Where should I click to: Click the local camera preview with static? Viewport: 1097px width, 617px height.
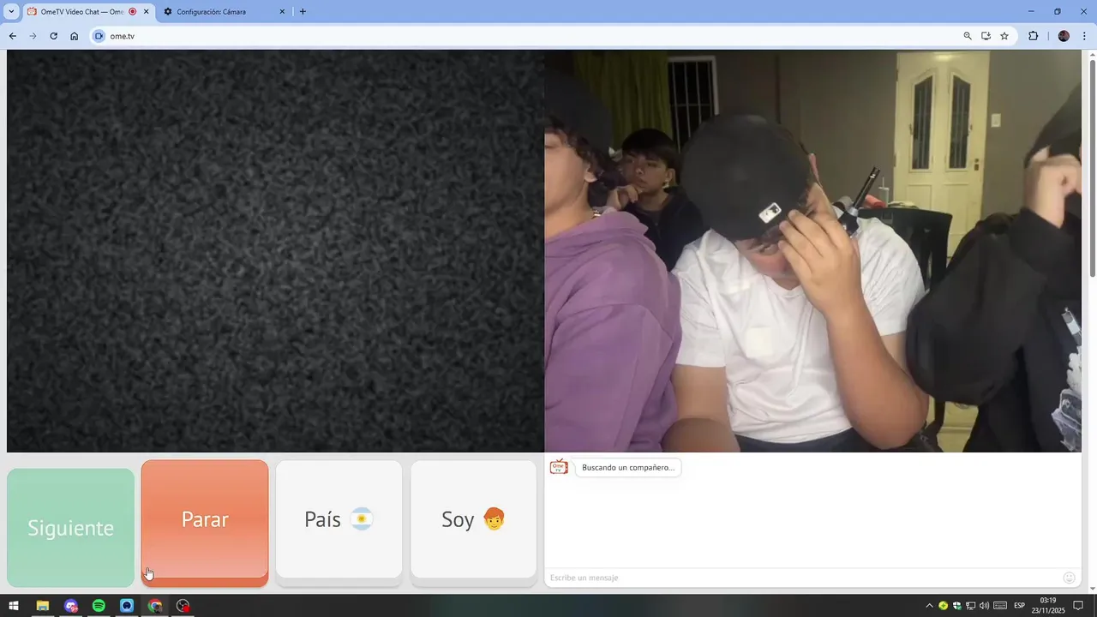pos(275,250)
